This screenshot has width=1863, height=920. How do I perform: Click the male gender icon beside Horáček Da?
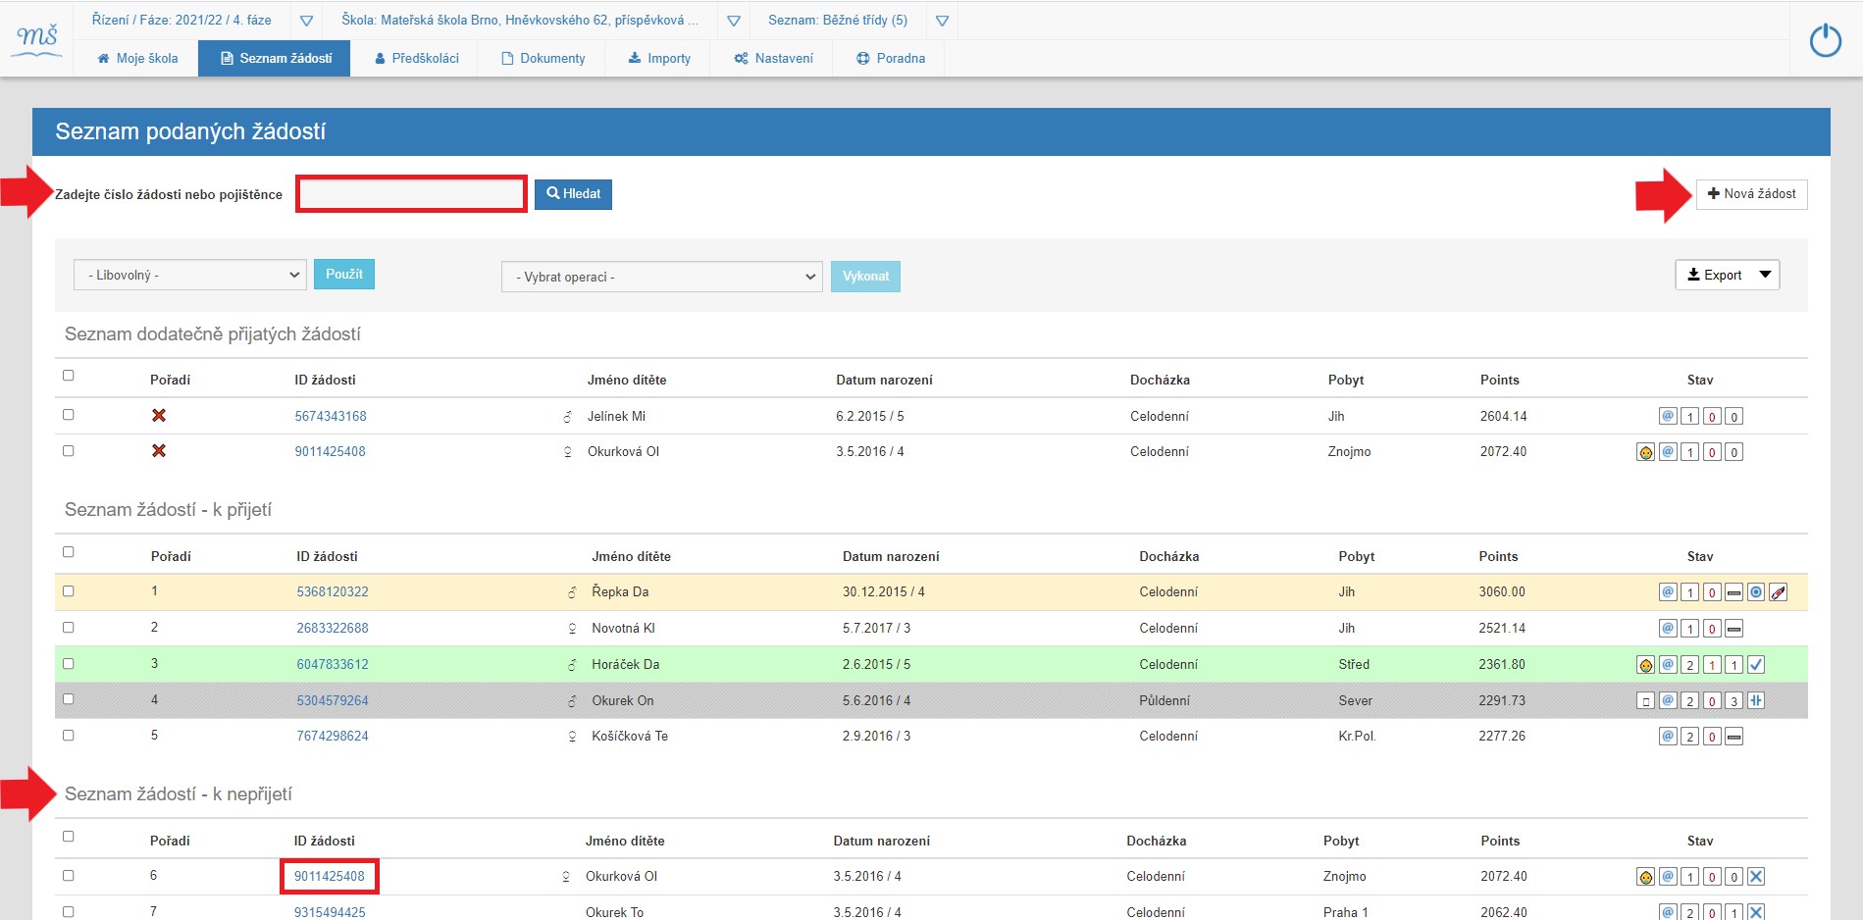coord(572,665)
